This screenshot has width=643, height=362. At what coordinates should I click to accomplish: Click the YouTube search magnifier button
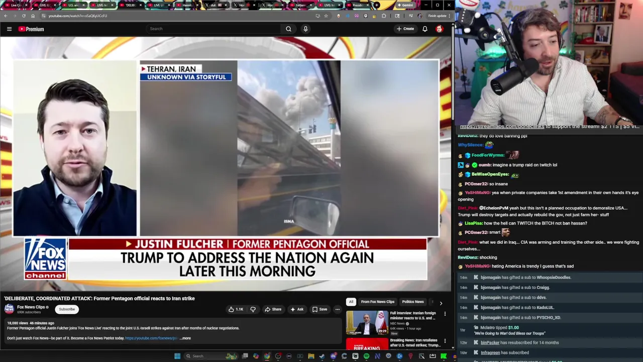tap(288, 29)
